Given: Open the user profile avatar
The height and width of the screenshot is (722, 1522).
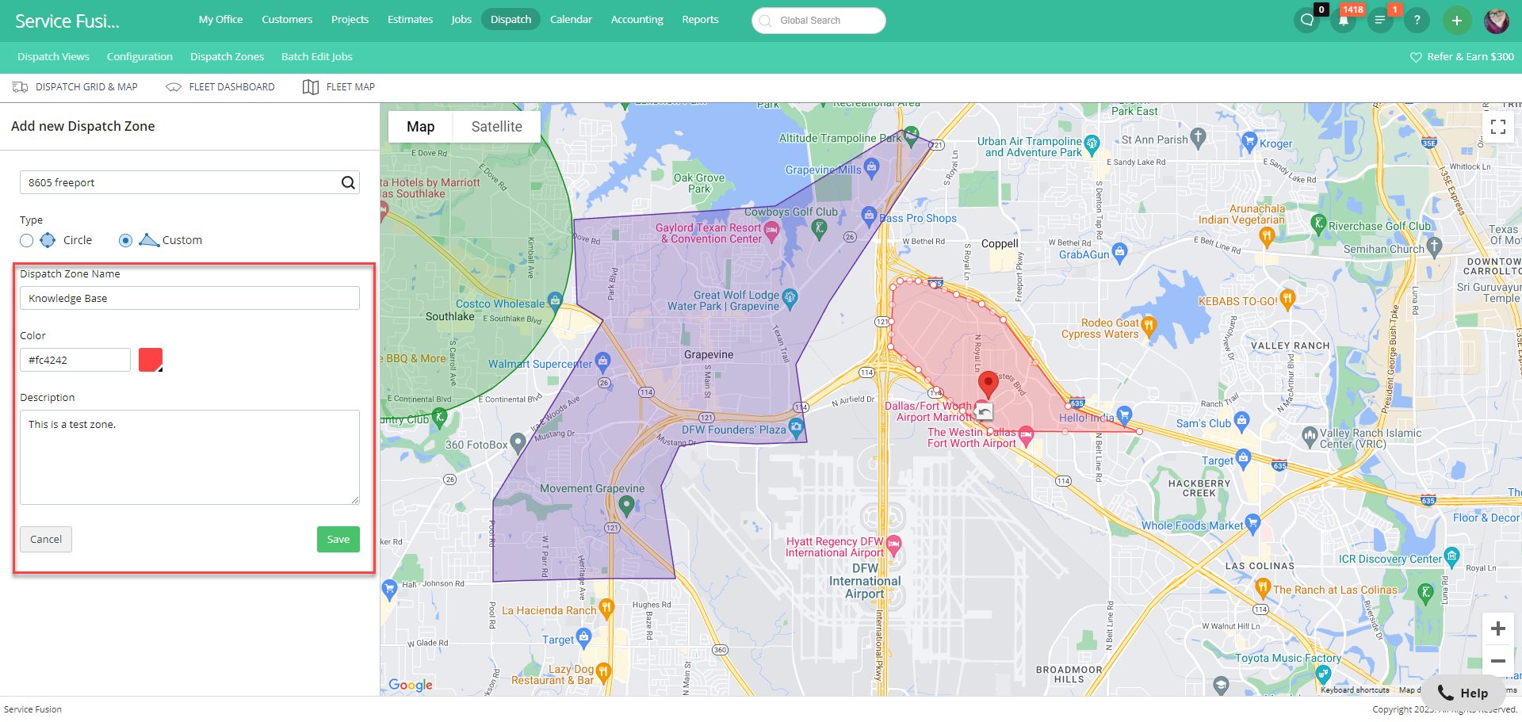Looking at the screenshot, I should coord(1496,21).
